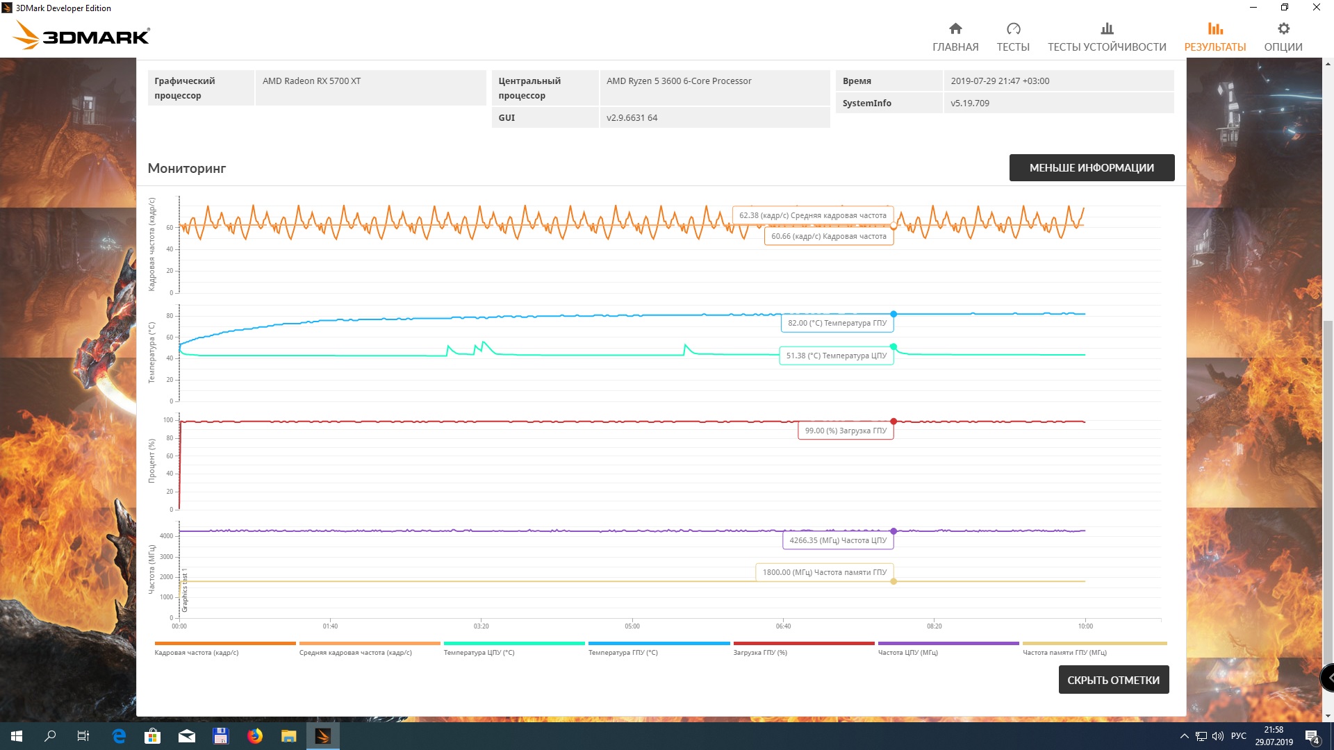Expand hidden system tray icons chevron

[x=1184, y=736]
